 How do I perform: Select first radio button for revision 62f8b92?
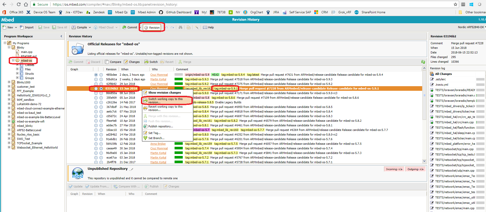[96, 84]
